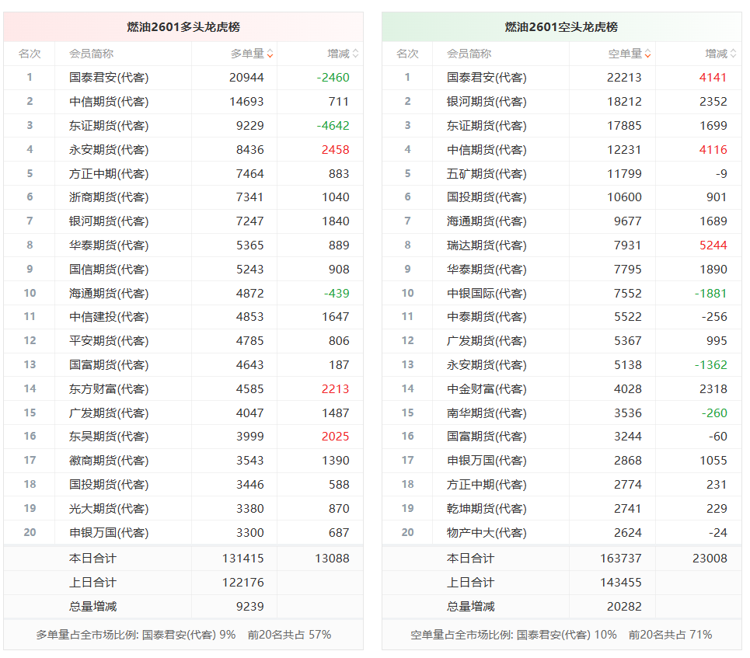750x658 pixels.
Task: Select the 14693 long volume cell
Action: click(x=246, y=102)
